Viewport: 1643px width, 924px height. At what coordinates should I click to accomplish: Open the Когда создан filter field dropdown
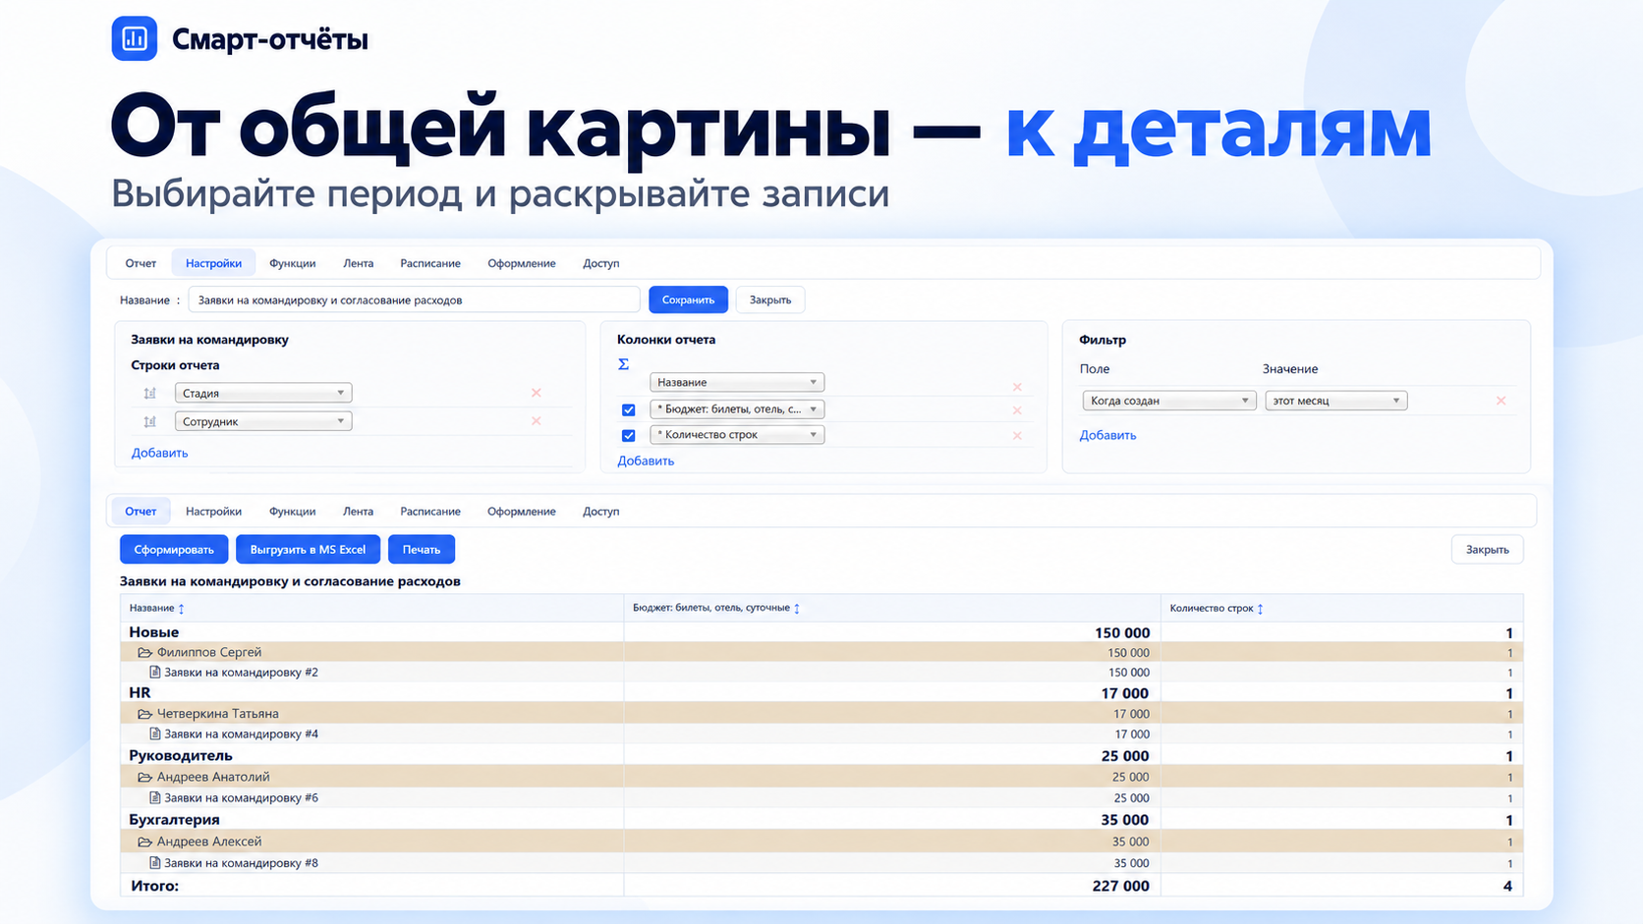(x=1168, y=401)
